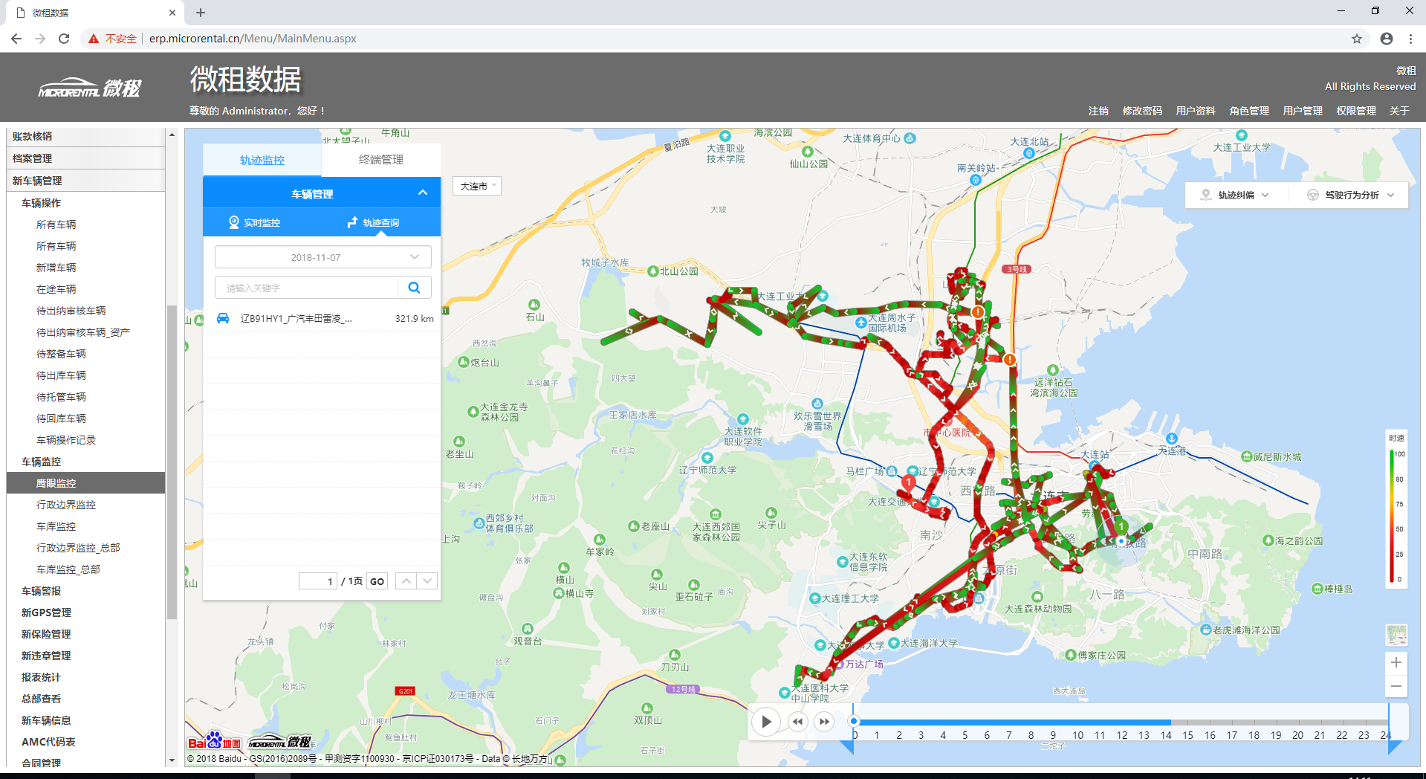Click the 不安全 security warning icon
The height and width of the screenshot is (779, 1426).
(x=94, y=39)
